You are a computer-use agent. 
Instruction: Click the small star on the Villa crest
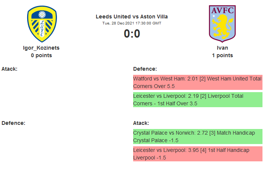pyautogui.click(x=214, y=16)
